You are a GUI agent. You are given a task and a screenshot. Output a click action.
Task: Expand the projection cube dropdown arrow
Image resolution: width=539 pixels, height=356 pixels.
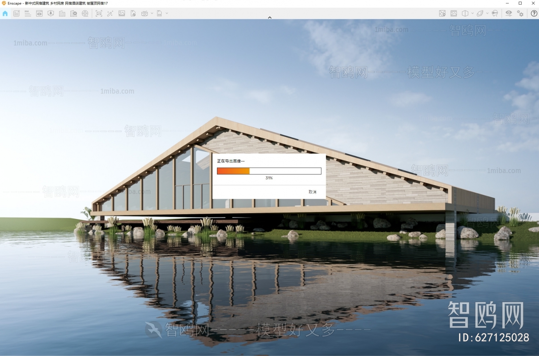pos(472,13)
